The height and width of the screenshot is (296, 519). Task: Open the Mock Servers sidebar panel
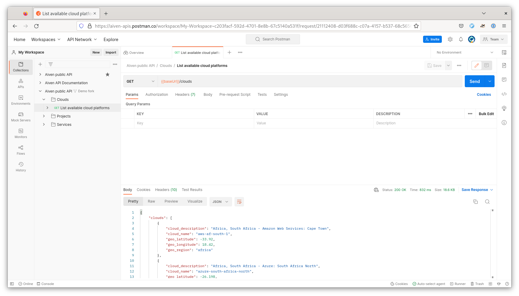(21, 117)
